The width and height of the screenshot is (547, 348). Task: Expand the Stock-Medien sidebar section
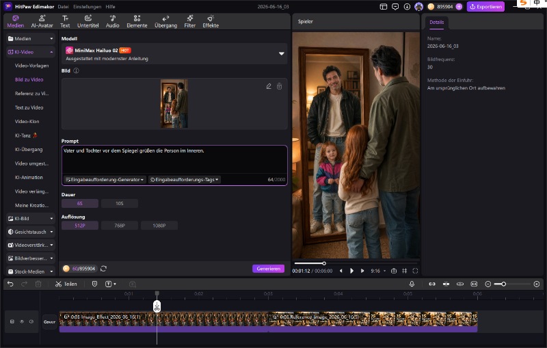(x=31, y=271)
